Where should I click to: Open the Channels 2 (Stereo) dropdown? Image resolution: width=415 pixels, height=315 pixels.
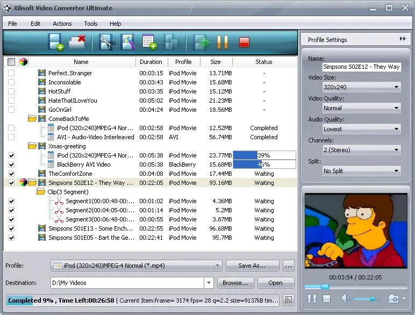(362, 150)
